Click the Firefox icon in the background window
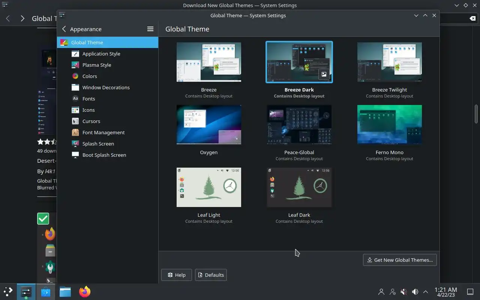The height and width of the screenshot is (300, 480). (x=50, y=234)
